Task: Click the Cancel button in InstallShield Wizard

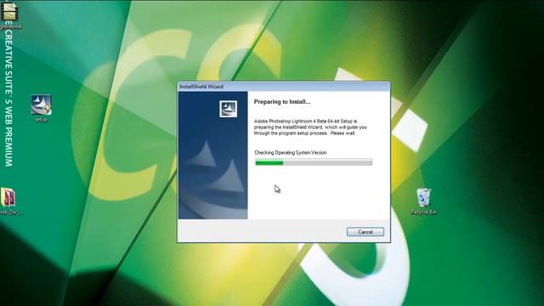Action: click(365, 232)
